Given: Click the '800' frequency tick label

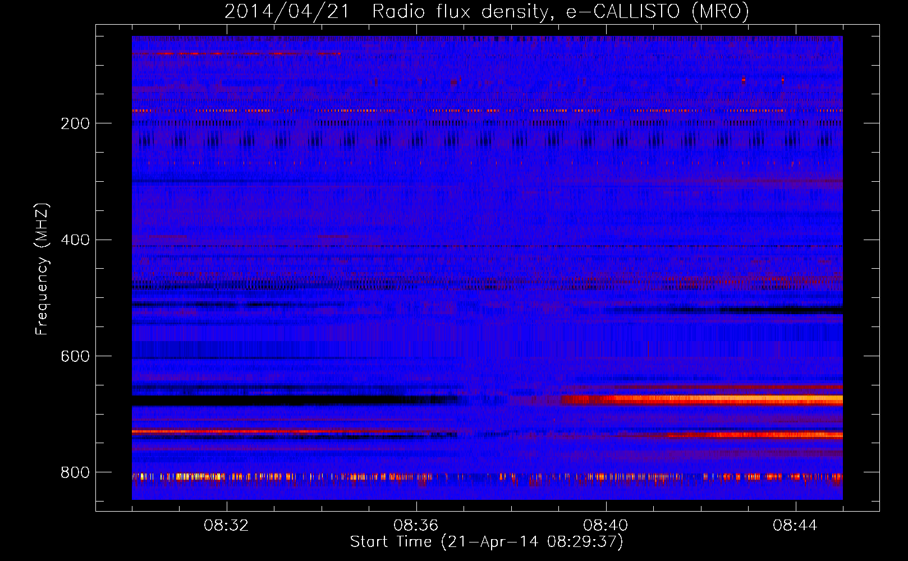Looking at the screenshot, I should click(75, 473).
